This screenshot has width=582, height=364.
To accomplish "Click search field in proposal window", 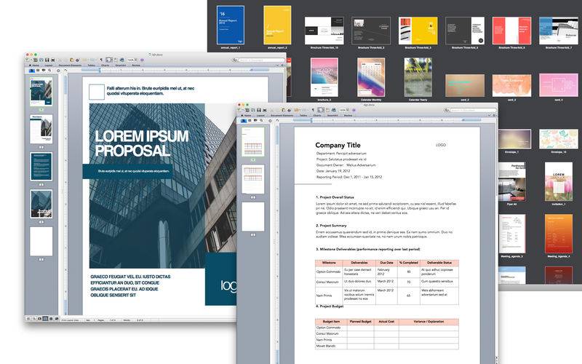I will (x=262, y=60).
